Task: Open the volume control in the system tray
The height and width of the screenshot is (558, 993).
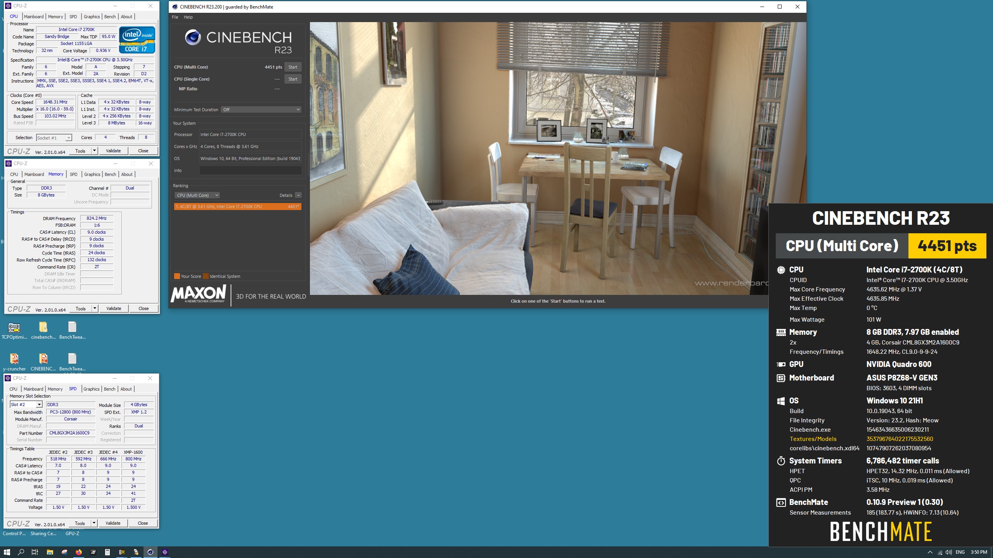Action: [949, 553]
